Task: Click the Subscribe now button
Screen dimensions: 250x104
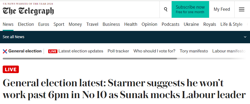Action: point(190,9)
